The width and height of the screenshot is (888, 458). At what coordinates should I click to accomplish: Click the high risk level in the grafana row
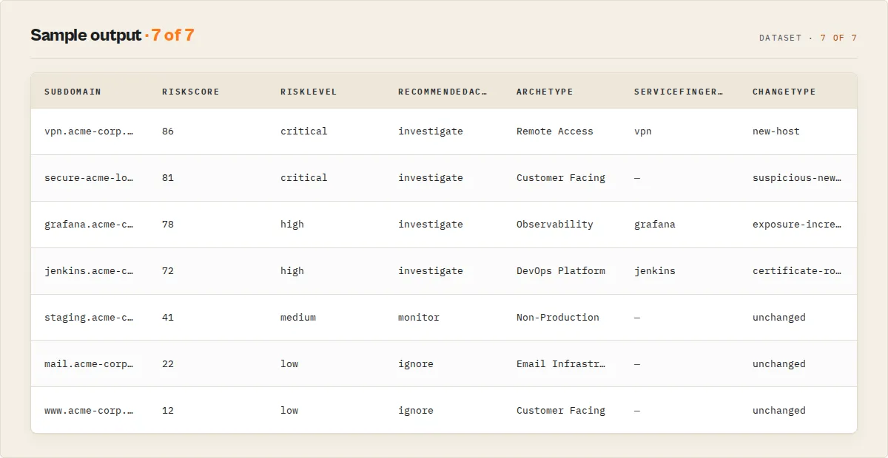click(x=292, y=225)
